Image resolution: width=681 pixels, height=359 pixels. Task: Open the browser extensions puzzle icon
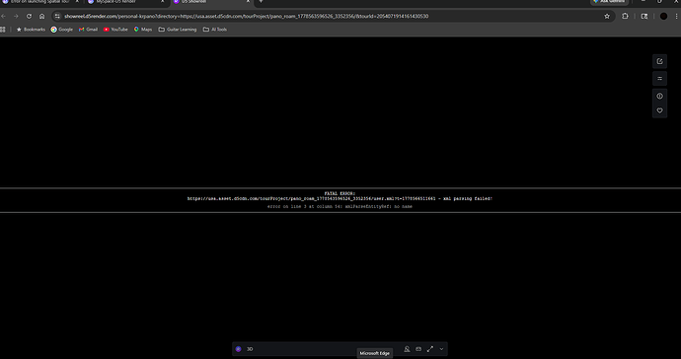(625, 16)
